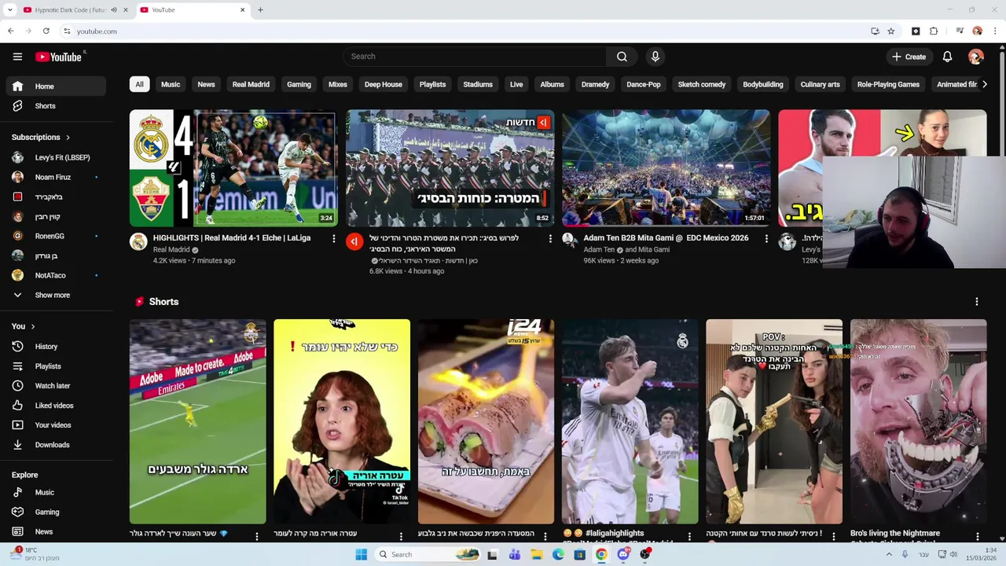The height and width of the screenshot is (566, 1006).
Task: Open the Chrome extensions puzzle icon
Action: (934, 31)
